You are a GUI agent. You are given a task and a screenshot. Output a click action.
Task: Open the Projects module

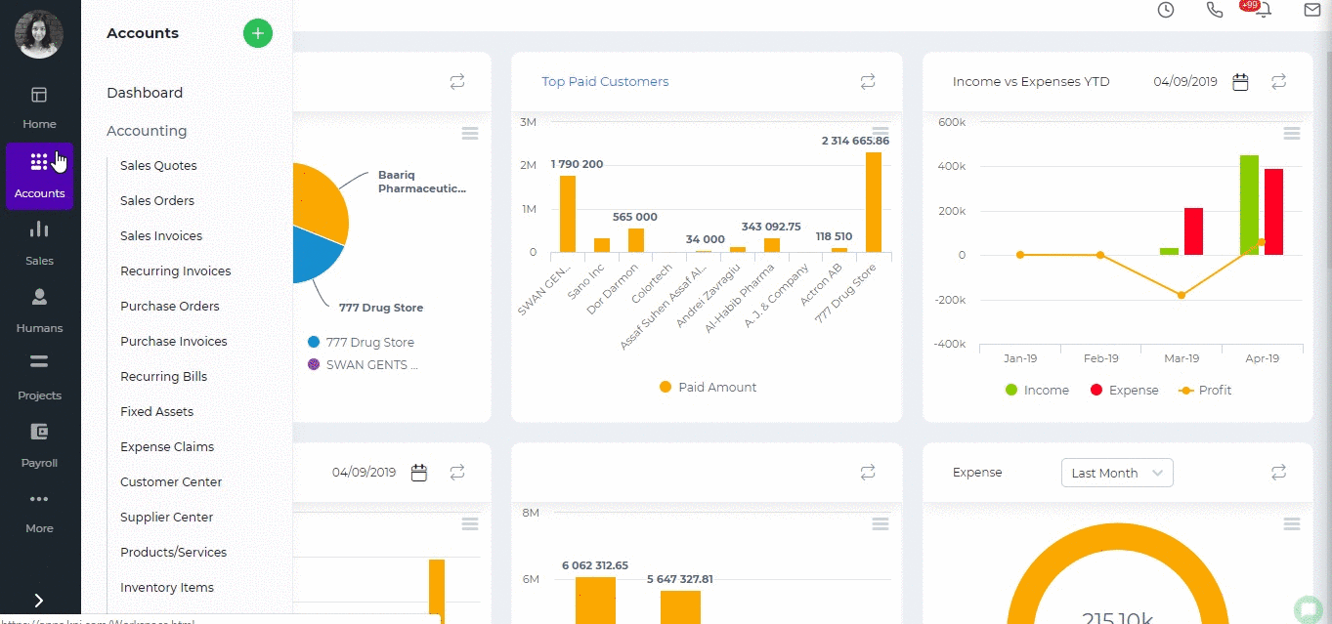tap(39, 378)
